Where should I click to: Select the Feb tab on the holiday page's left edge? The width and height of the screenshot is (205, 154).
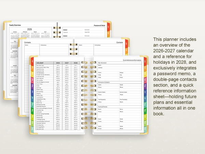pyautogui.click(x=32, y=68)
